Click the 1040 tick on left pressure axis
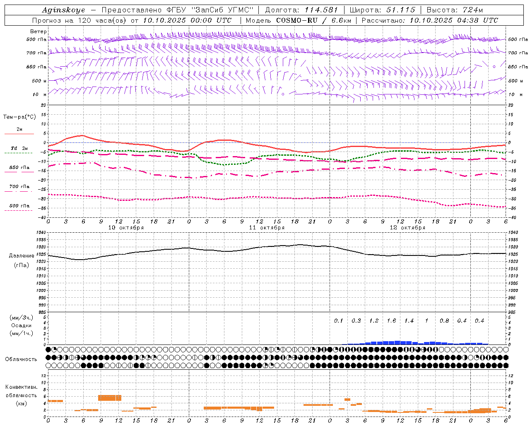The image size is (530, 424). tap(41, 233)
